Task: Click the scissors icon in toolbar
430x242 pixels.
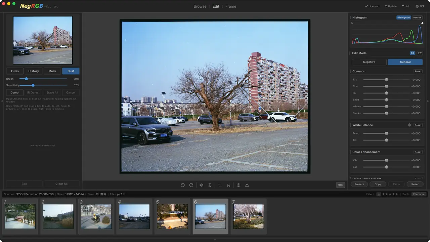Action: [x=228, y=185]
